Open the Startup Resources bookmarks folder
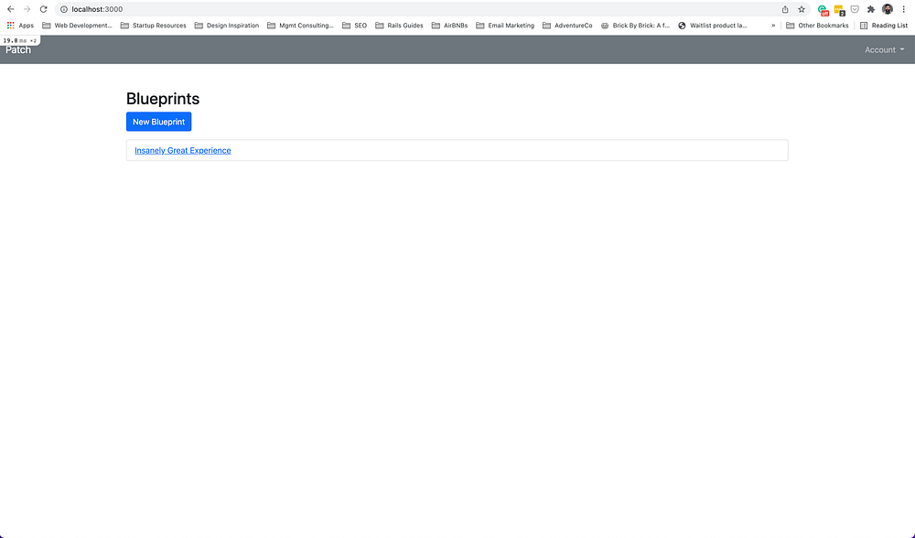The width and height of the screenshot is (915, 538). 153,26
